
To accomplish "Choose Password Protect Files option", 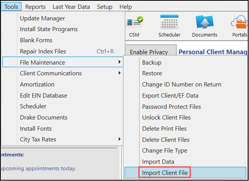I will [x=172, y=106].
